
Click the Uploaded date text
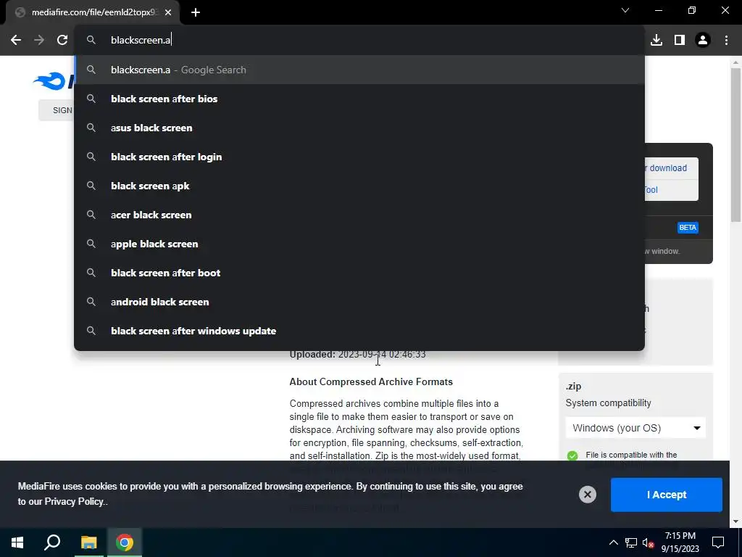pos(357,354)
